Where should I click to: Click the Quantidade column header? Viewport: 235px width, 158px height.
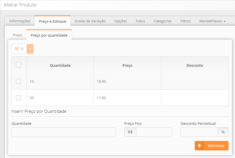(60, 65)
